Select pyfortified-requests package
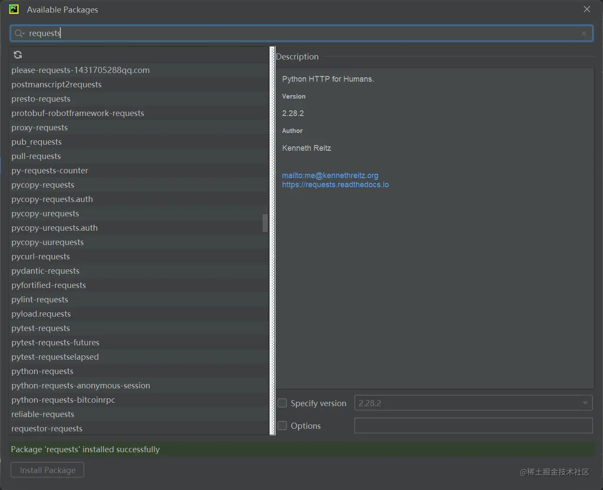The image size is (603, 490). pos(139,285)
